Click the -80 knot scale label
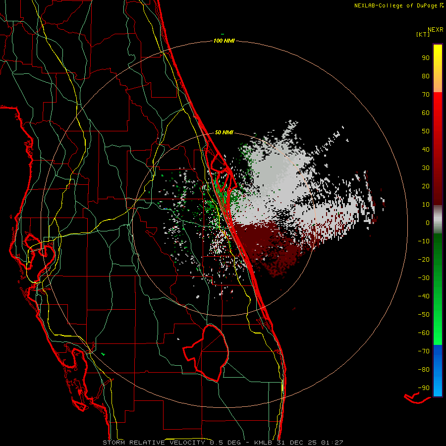Image resolution: width=446 pixels, height=446 pixels. tap(424, 370)
